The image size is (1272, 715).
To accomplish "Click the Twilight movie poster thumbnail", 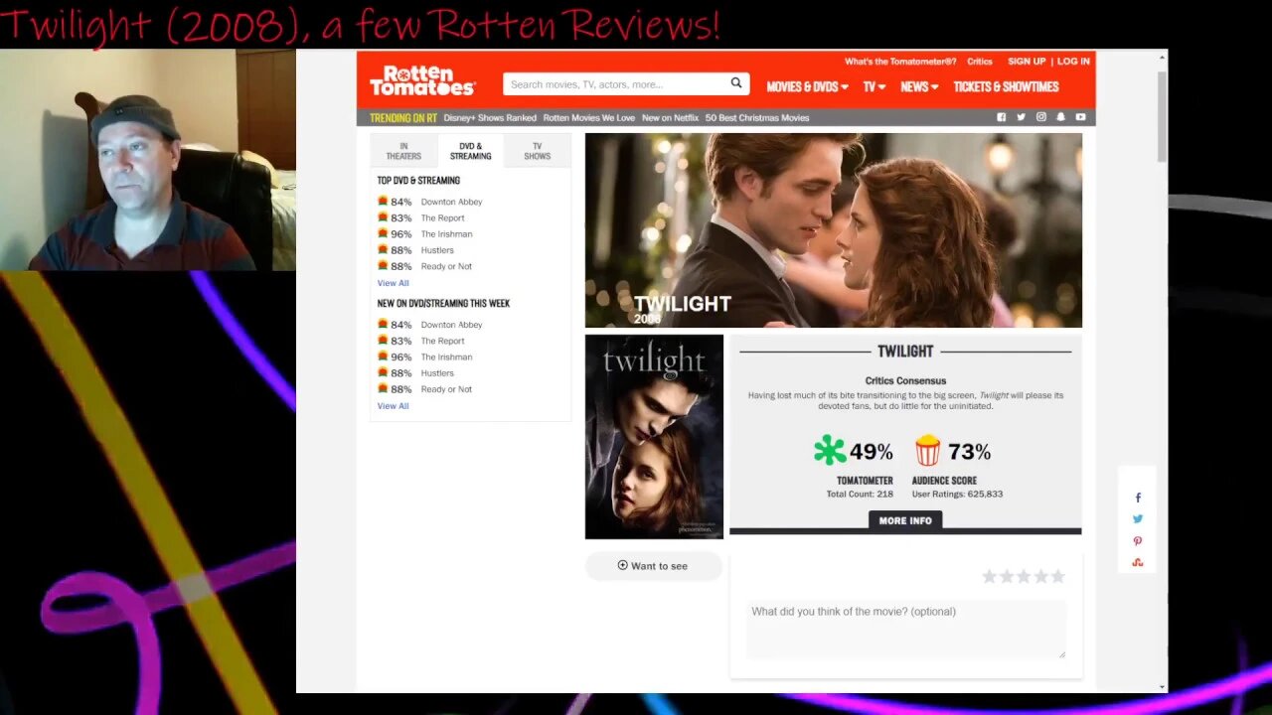I will tap(654, 437).
